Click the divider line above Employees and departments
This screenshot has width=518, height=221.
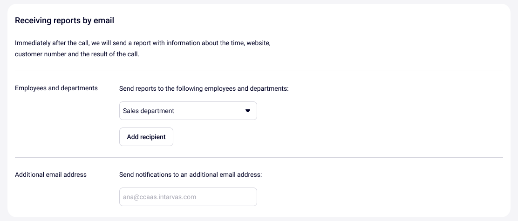pyautogui.click(x=259, y=71)
